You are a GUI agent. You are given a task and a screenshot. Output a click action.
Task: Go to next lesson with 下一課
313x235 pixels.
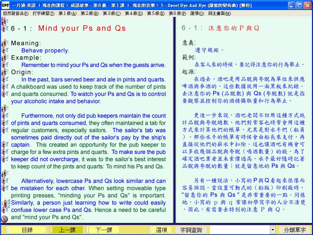(103, 230)
